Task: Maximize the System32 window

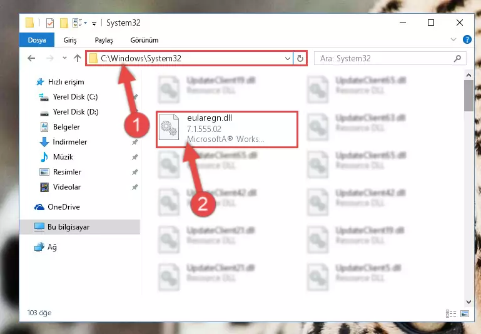Action: tap(431, 23)
